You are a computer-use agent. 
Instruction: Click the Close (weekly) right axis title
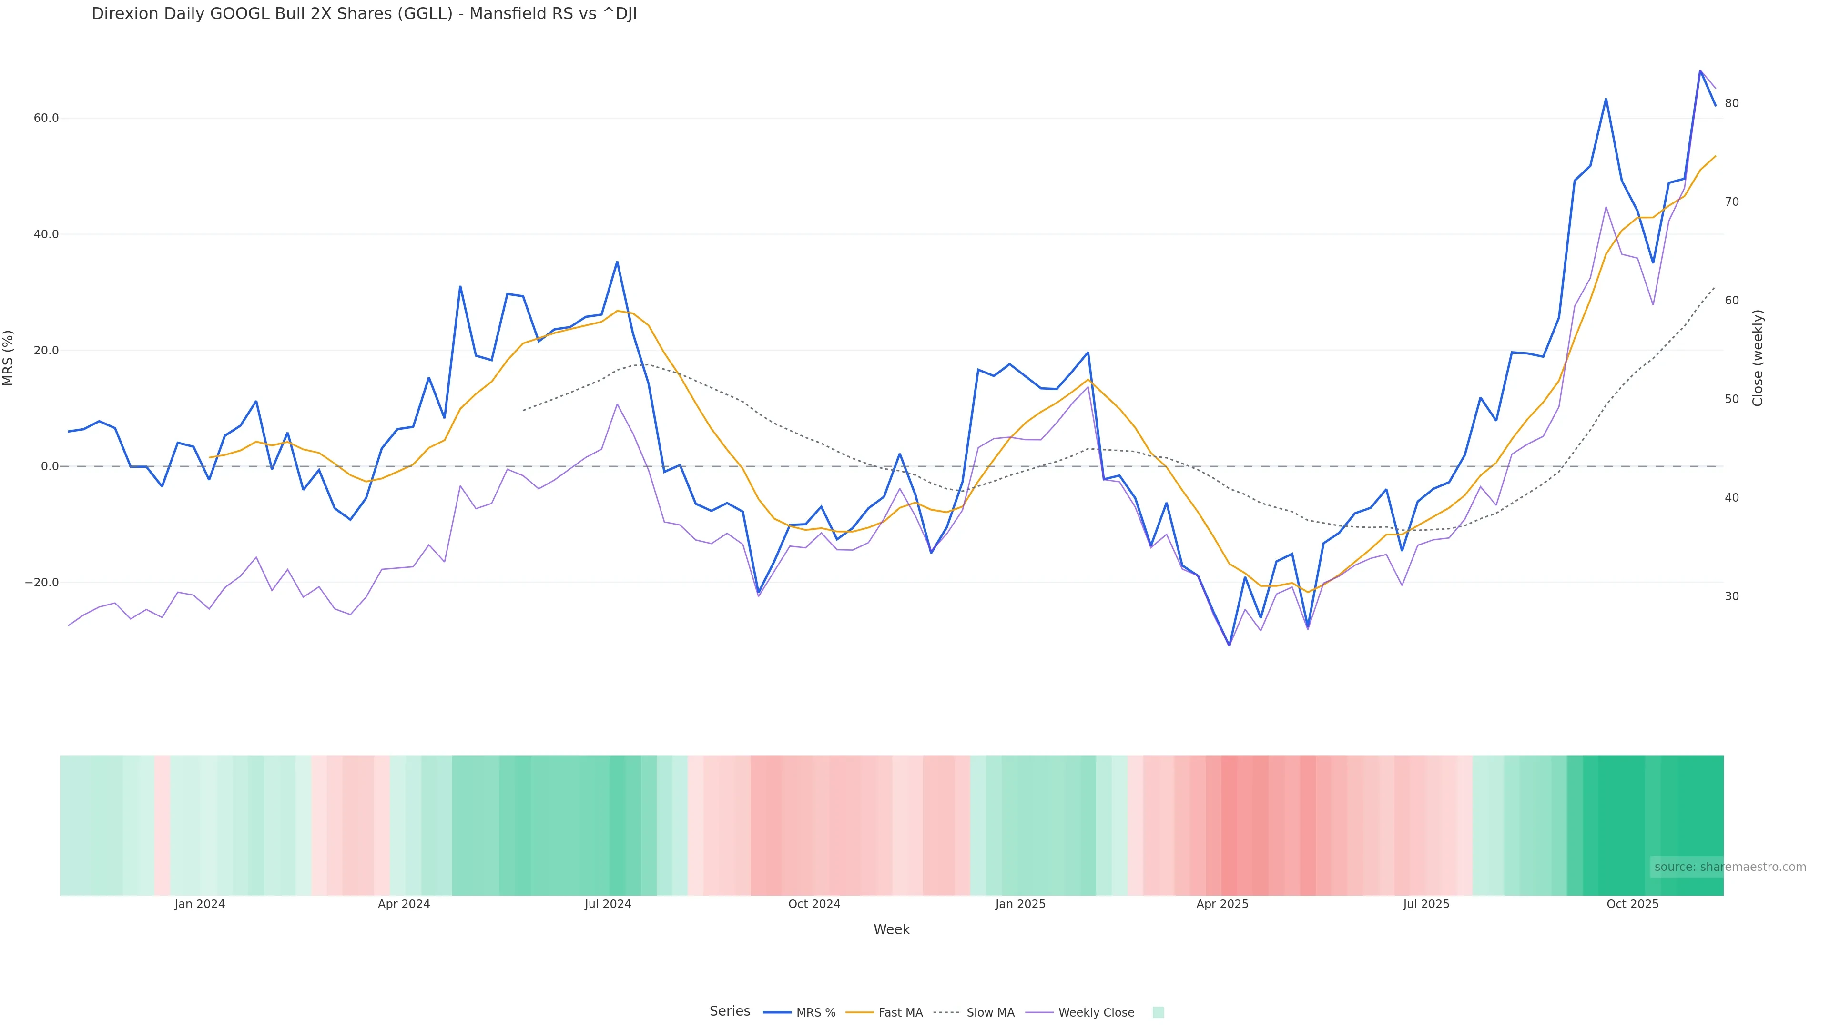[x=1758, y=358]
